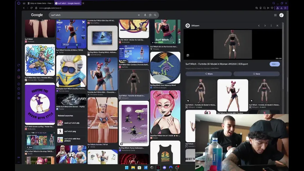The image size is (304, 171).
Task: Open Surf Witch Skin Combos video thumbnail
Action: (x=134, y=54)
